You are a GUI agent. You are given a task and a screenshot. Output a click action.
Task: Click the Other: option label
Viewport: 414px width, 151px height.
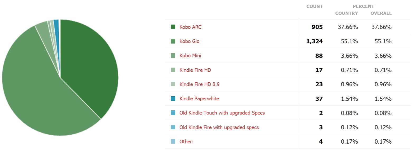tap(186, 141)
